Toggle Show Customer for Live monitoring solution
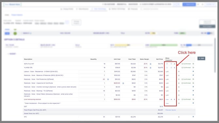 [x=167, y=99]
